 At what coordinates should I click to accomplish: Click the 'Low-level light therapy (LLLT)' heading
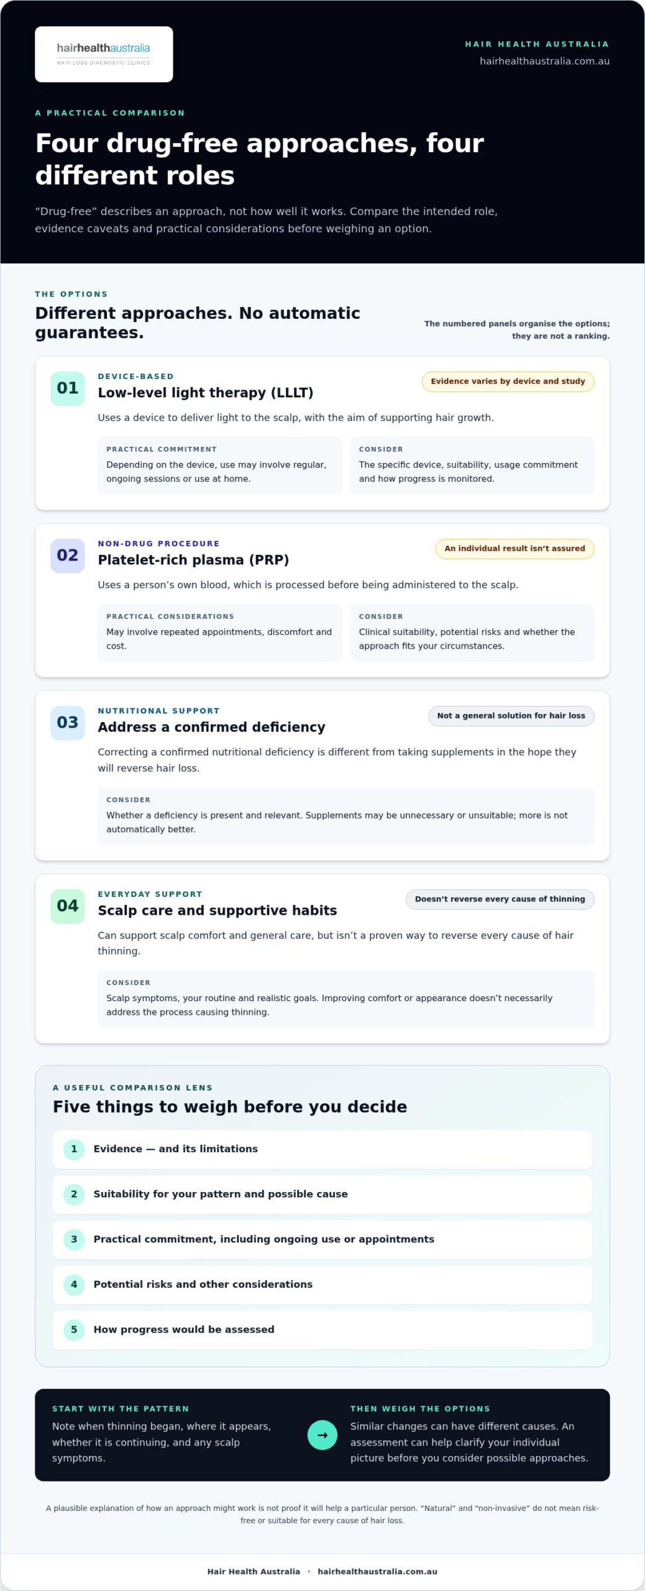(x=206, y=393)
